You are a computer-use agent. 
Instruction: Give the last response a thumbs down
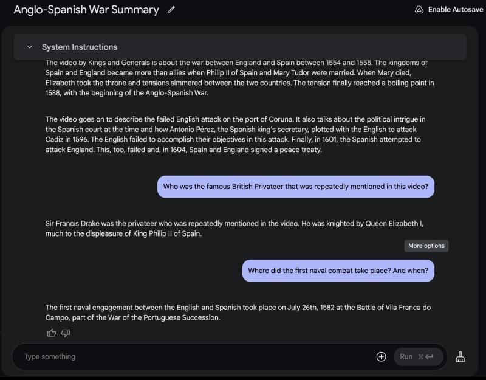click(x=66, y=333)
